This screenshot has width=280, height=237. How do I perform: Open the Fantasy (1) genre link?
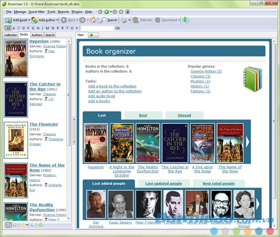click(x=201, y=91)
